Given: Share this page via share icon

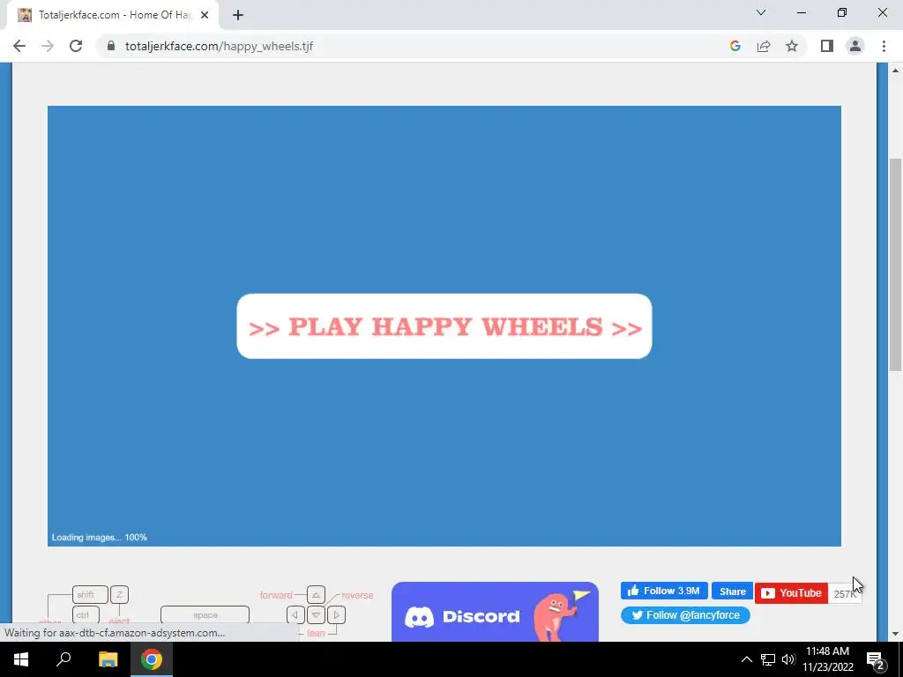Looking at the screenshot, I should point(764,46).
